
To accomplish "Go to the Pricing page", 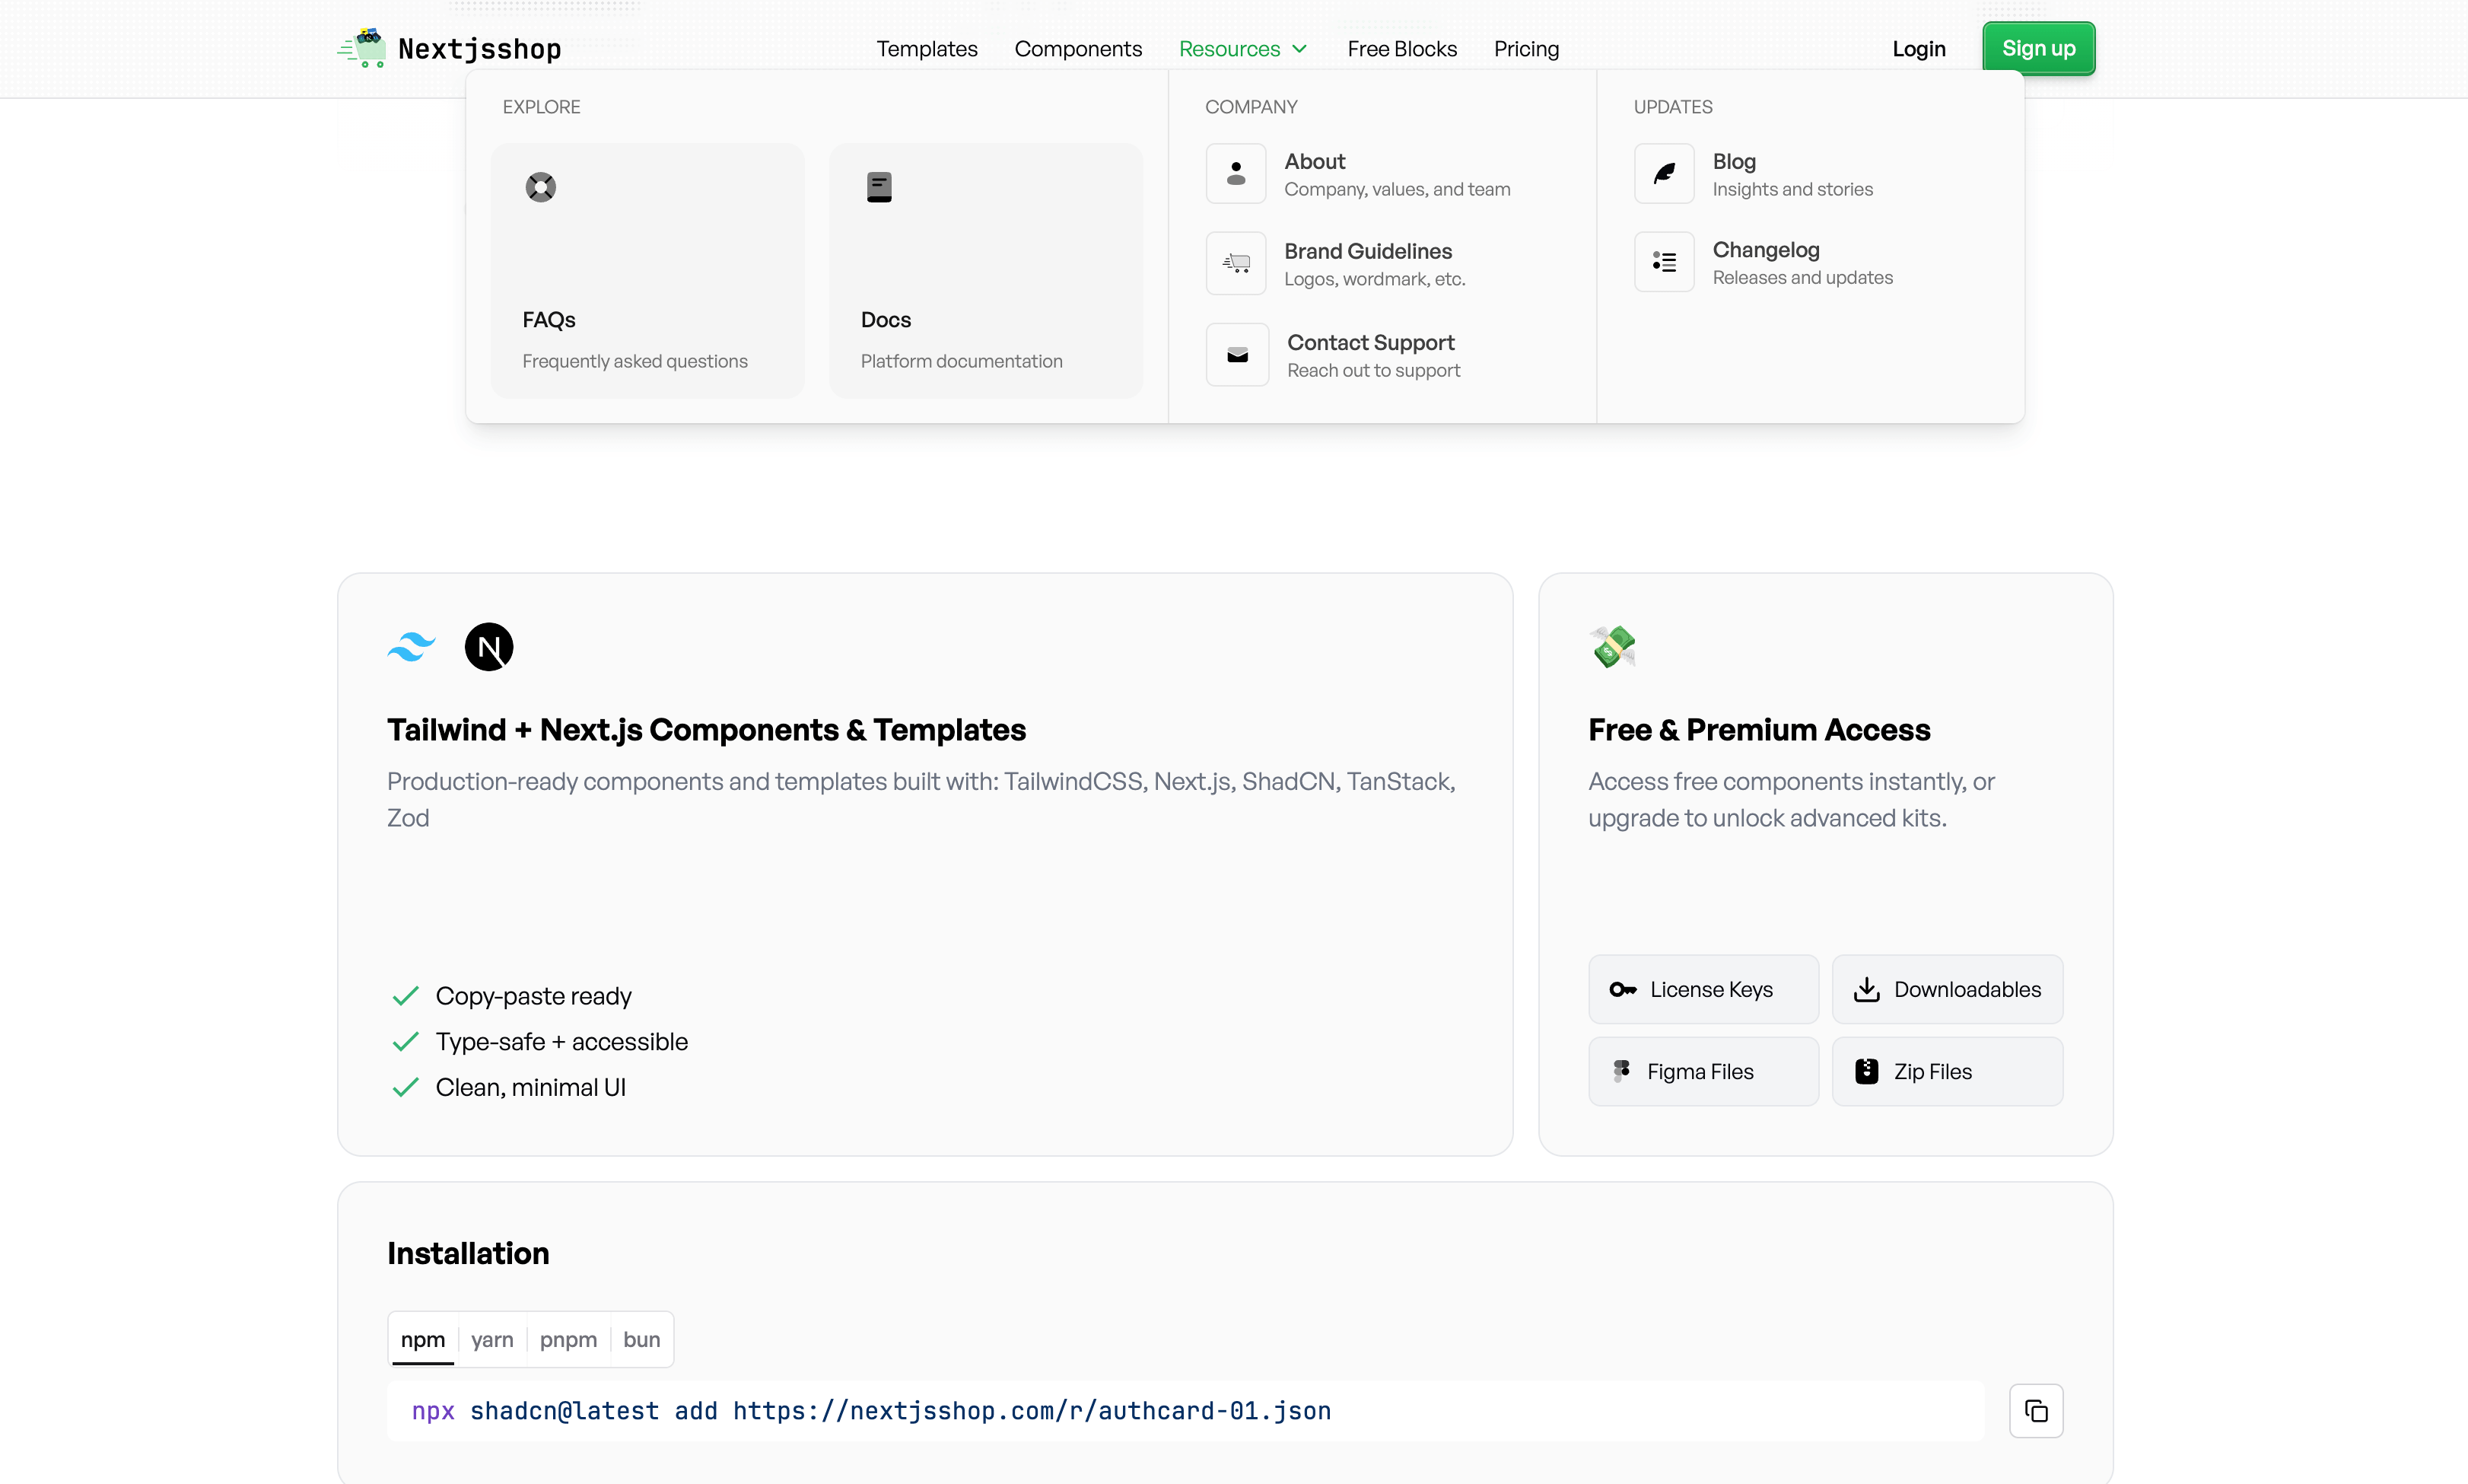I will point(1526,49).
